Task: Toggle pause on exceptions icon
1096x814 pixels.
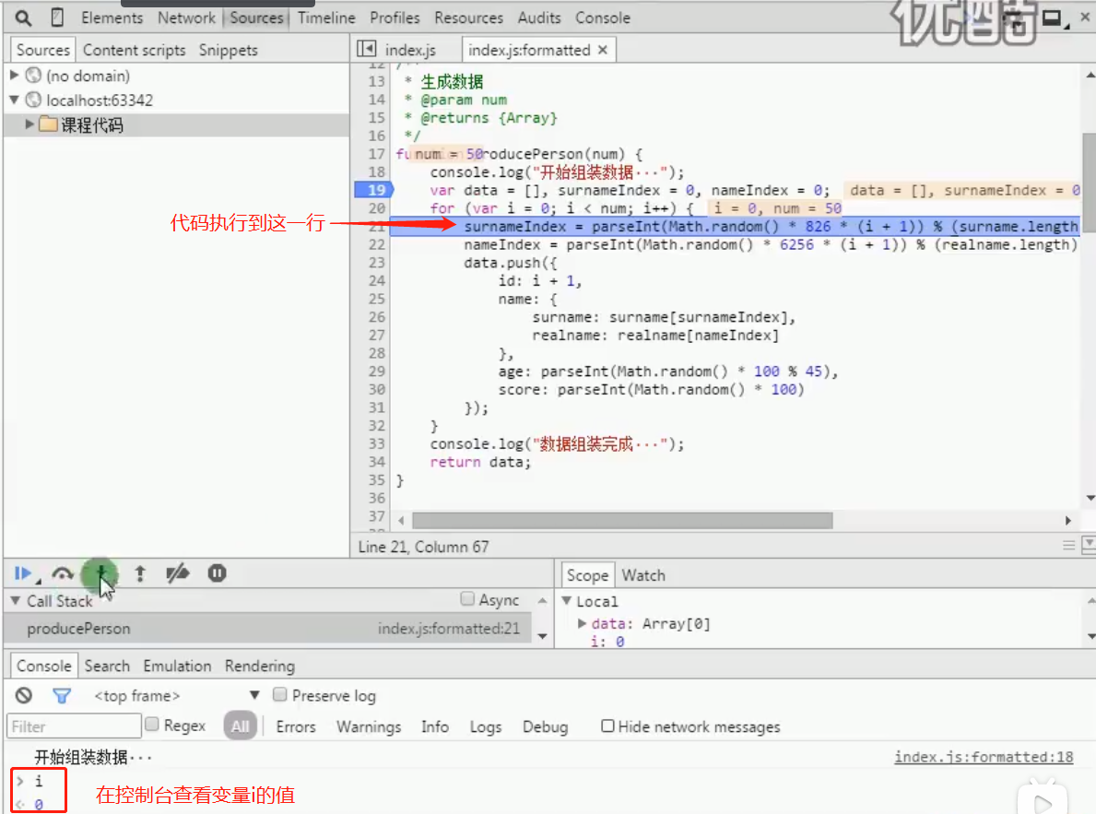Action: pos(217,573)
